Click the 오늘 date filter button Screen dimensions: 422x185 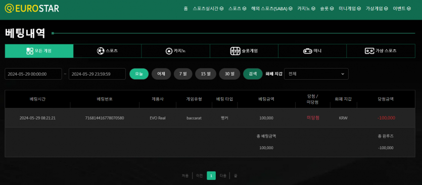tap(139, 74)
